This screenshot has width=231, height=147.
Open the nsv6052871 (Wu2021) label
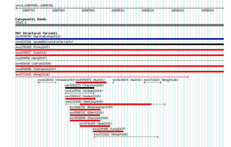pyautogui.click(x=91, y=80)
